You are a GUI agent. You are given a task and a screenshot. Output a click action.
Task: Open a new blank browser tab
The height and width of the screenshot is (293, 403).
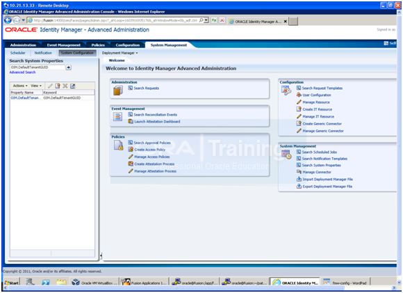point(293,22)
